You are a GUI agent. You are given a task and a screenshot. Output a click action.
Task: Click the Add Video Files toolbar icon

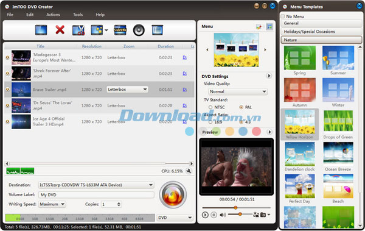click(x=41, y=30)
